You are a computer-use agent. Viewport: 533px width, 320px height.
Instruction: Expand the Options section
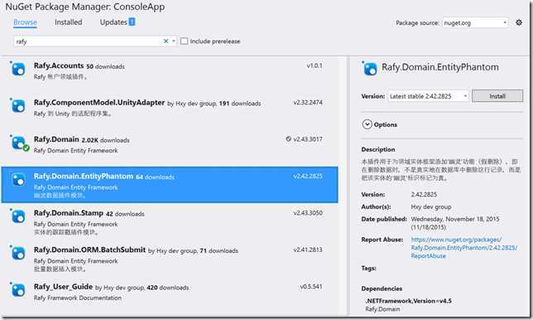380,124
